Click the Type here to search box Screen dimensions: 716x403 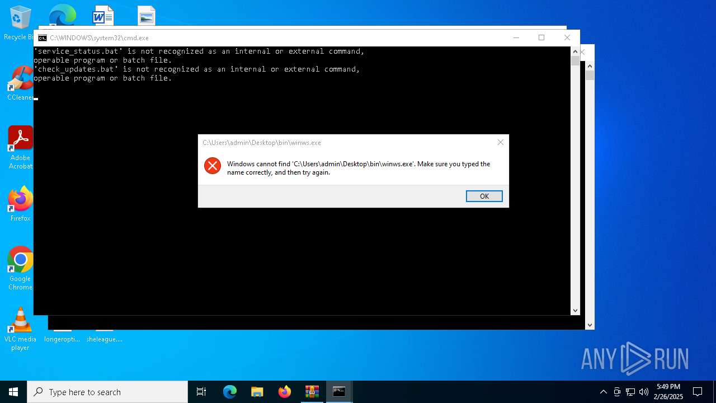click(107, 392)
